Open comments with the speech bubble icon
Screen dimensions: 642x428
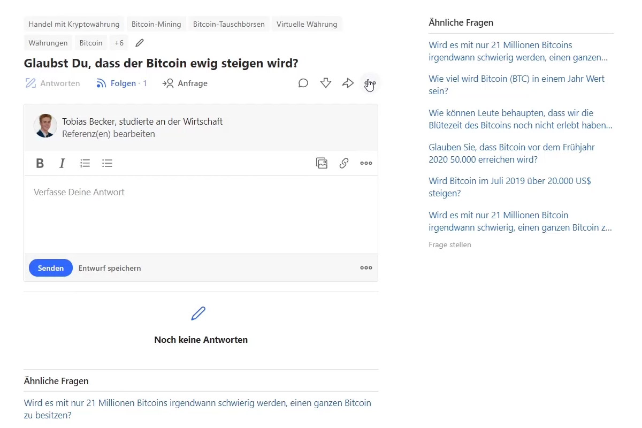point(303,83)
